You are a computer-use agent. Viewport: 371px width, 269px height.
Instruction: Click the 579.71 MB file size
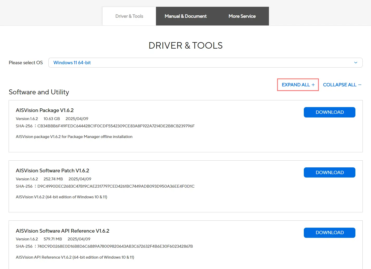coord(53,239)
